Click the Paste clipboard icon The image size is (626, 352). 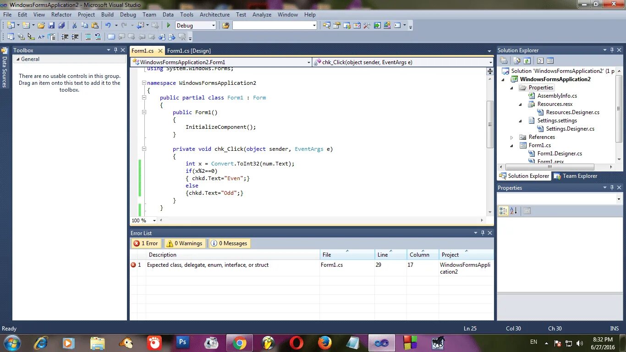pos(95,26)
